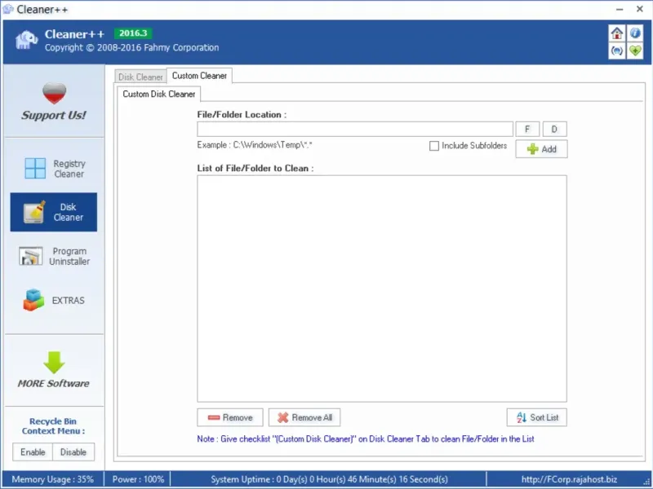The width and height of the screenshot is (653, 489).
Task: Click the Memory Usage : 35% status
Action: pyautogui.click(x=52, y=479)
